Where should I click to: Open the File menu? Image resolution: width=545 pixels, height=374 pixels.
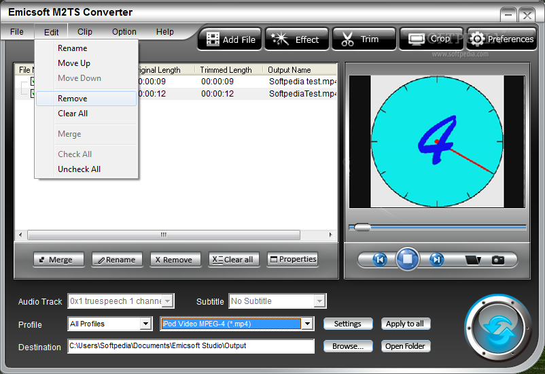coord(17,32)
